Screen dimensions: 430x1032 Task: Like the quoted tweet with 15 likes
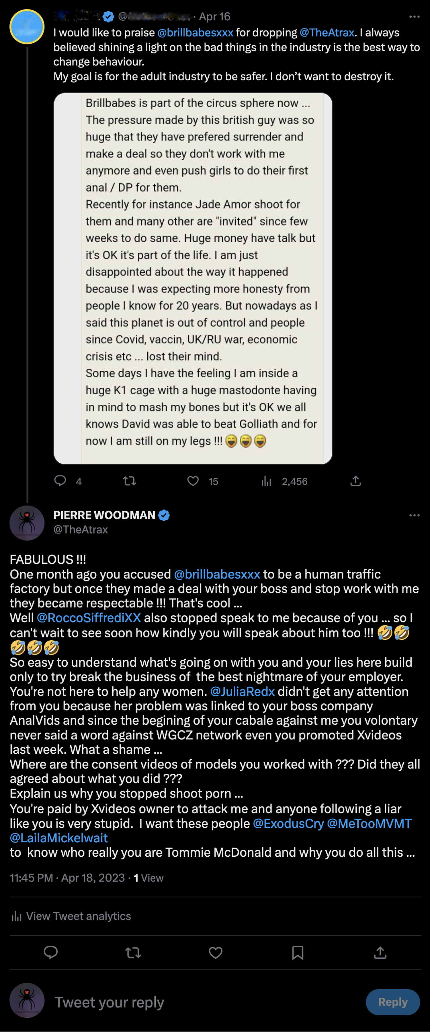pyautogui.click(x=193, y=481)
